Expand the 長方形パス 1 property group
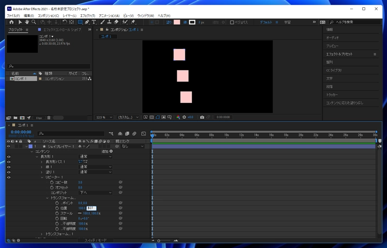The height and width of the screenshot is (248, 387). point(42,161)
